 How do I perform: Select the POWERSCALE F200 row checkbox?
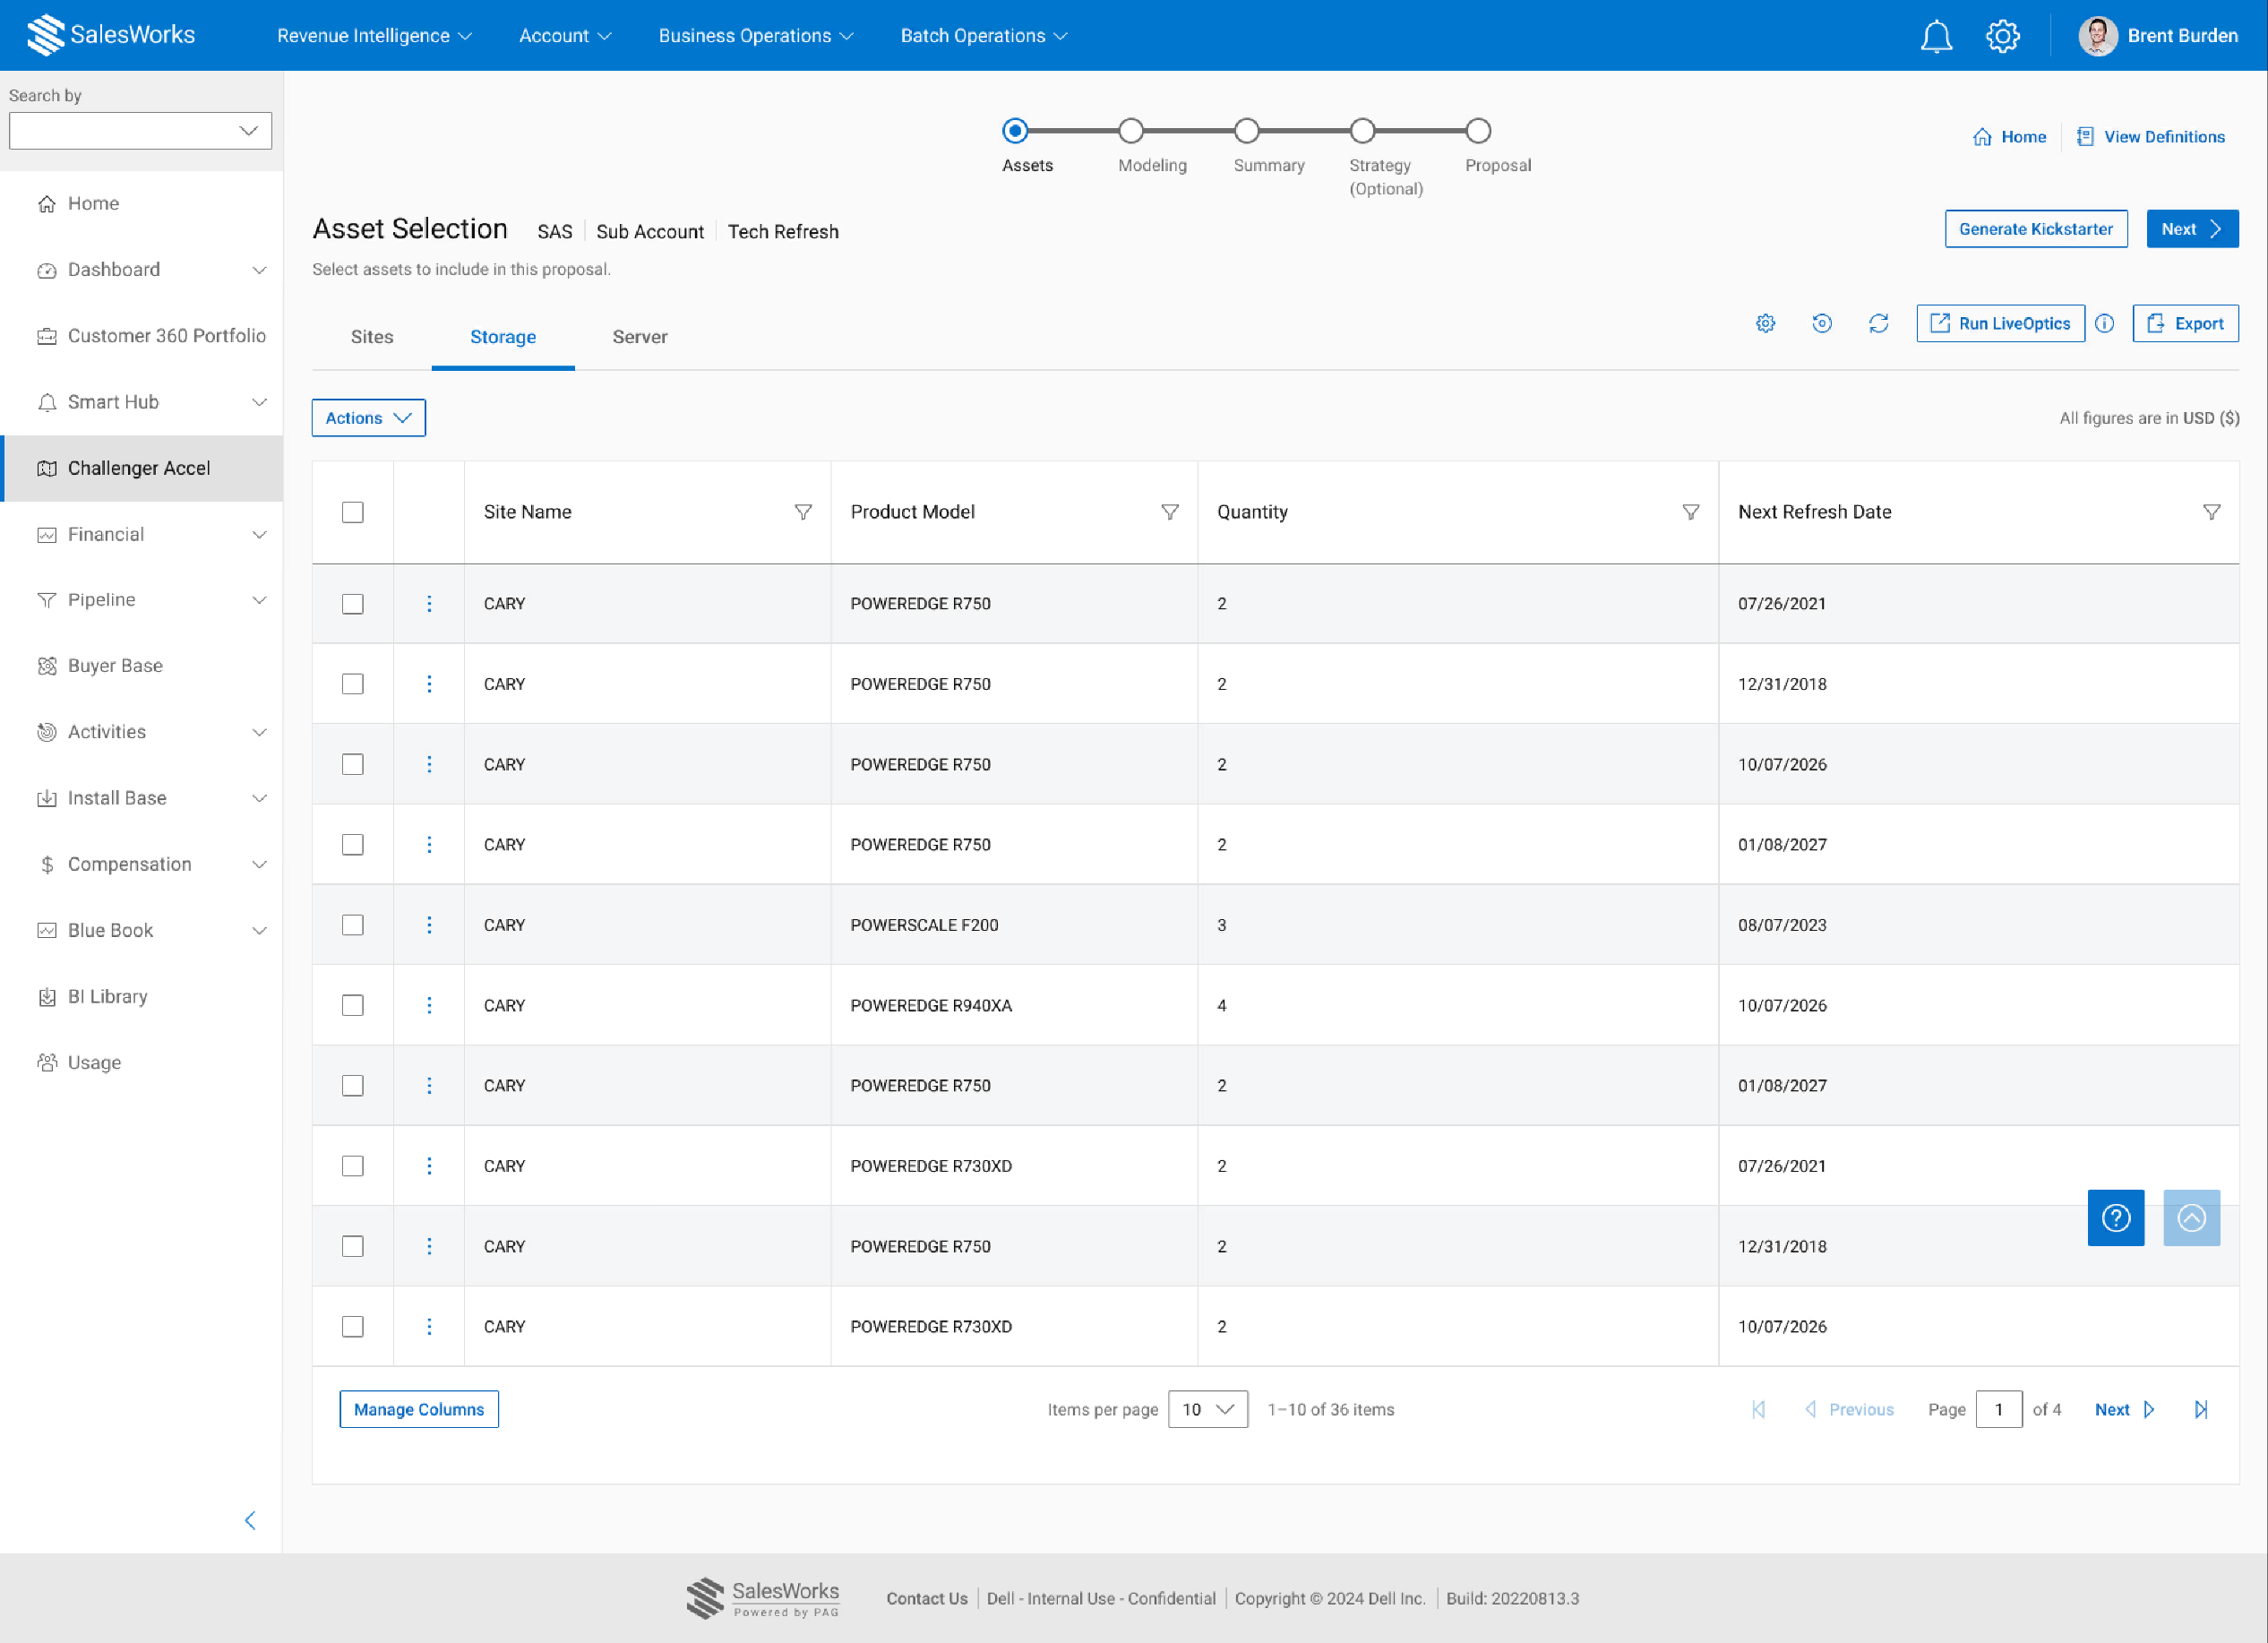[352, 925]
